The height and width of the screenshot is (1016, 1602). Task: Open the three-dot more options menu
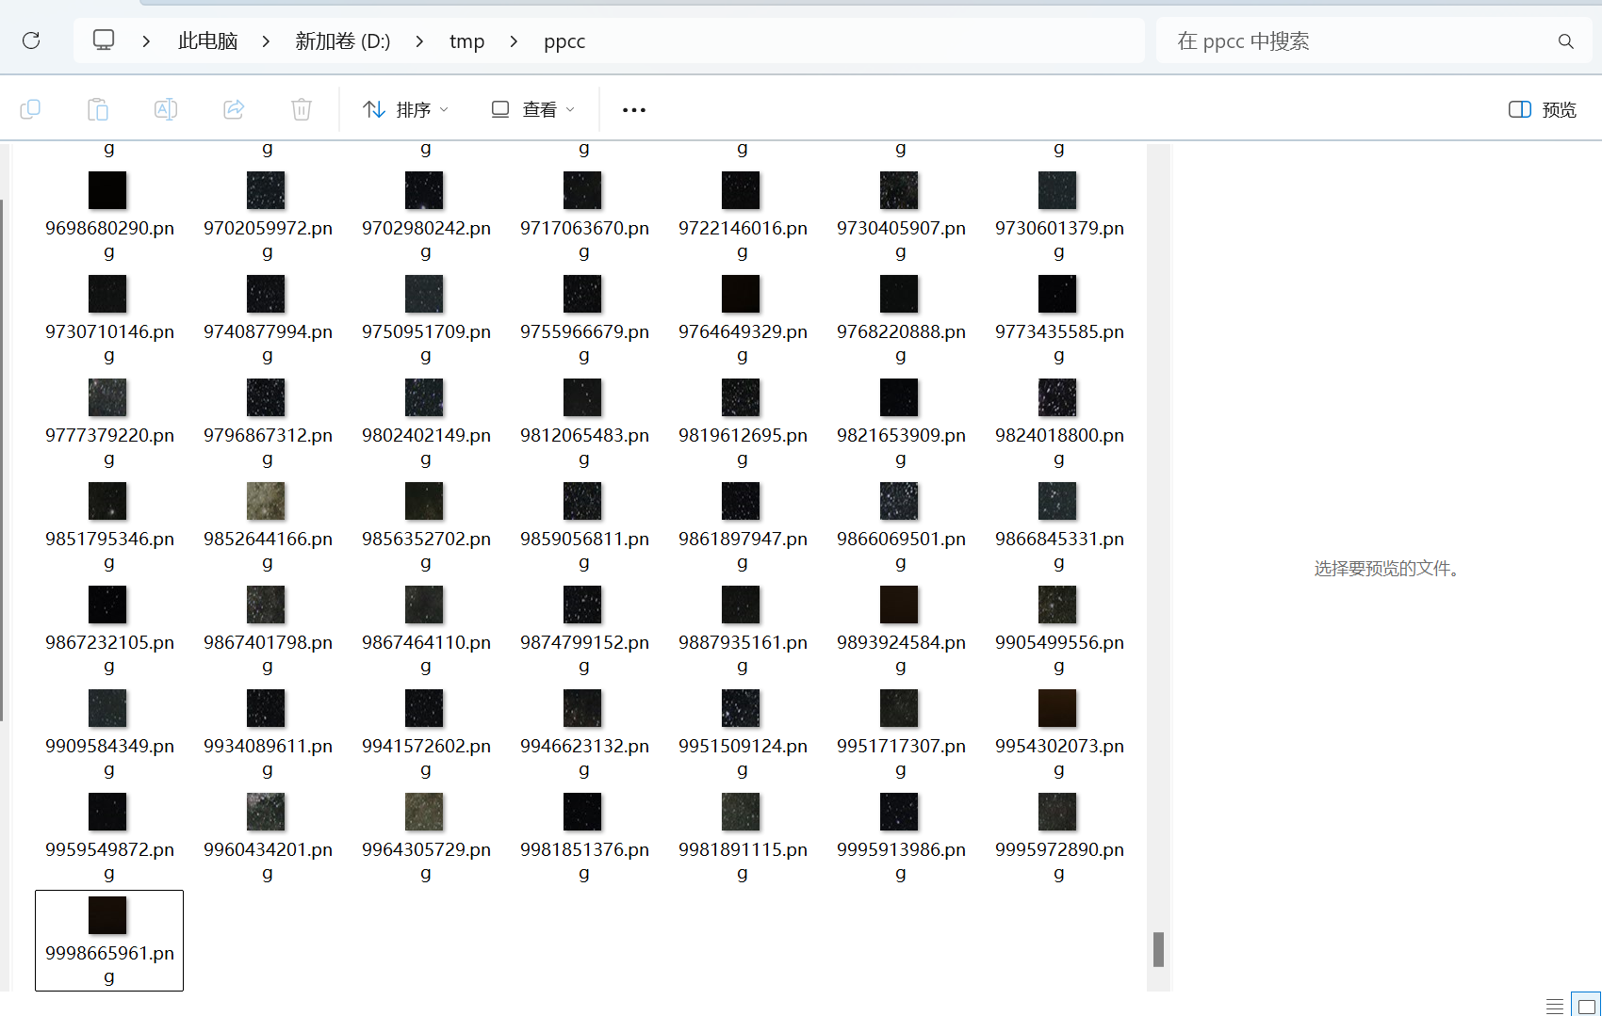(634, 110)
